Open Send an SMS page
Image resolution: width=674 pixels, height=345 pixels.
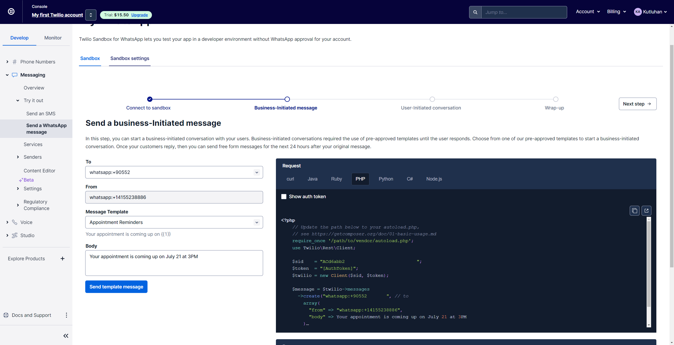coord(41,114)
